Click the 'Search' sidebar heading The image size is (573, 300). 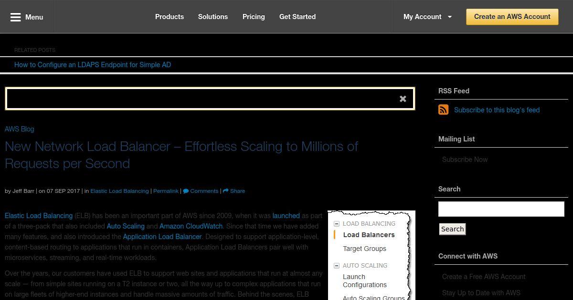(449, 189)
